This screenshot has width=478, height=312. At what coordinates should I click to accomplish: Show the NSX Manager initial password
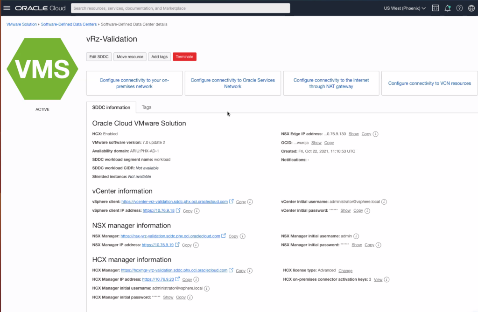pos(357,245)
